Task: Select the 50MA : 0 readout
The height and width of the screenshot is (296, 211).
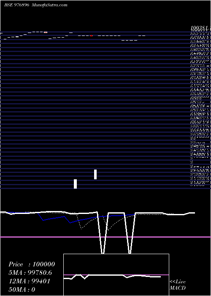Action: point(22,290)
